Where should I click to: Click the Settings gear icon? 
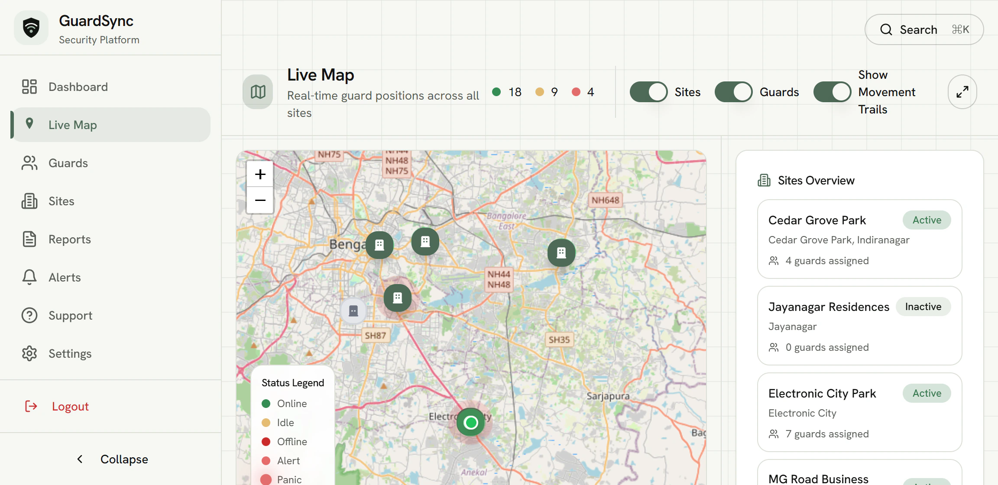point(29,353)
